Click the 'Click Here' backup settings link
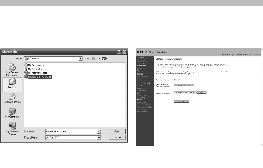Viewport: 263px width, 168px height. tap(225, 72)
